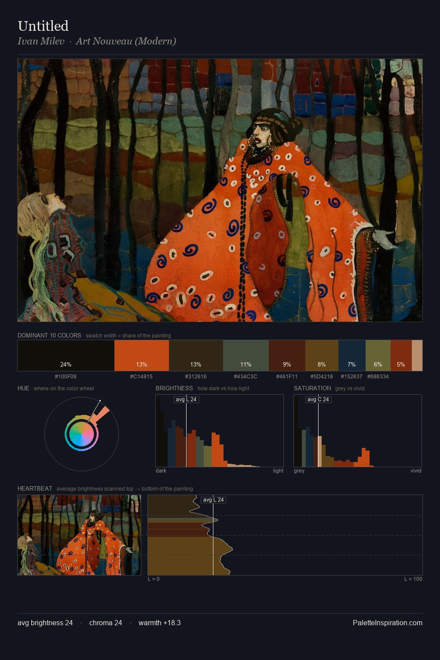Open the PaletteInspiration.com link
The height and width of the screenshot is (660, 440).
tap(388, 623)
